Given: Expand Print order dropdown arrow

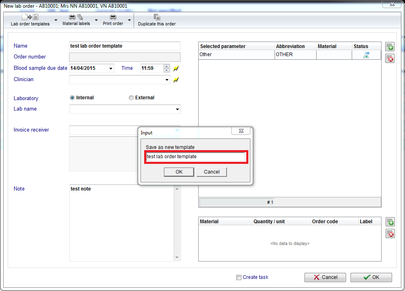Looking at the screenshot, I should [129, 20].
